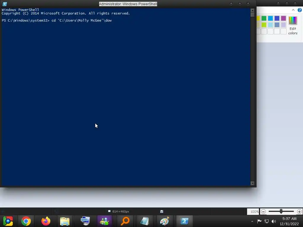Open the orange magnifier search app in taskbar
Screen dimensions: 303x227
pos(125,221)
